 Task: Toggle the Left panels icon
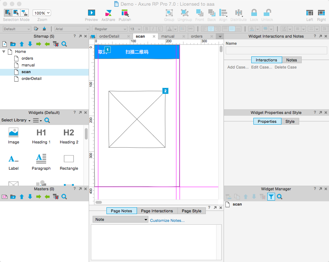[x=309, y=13]
